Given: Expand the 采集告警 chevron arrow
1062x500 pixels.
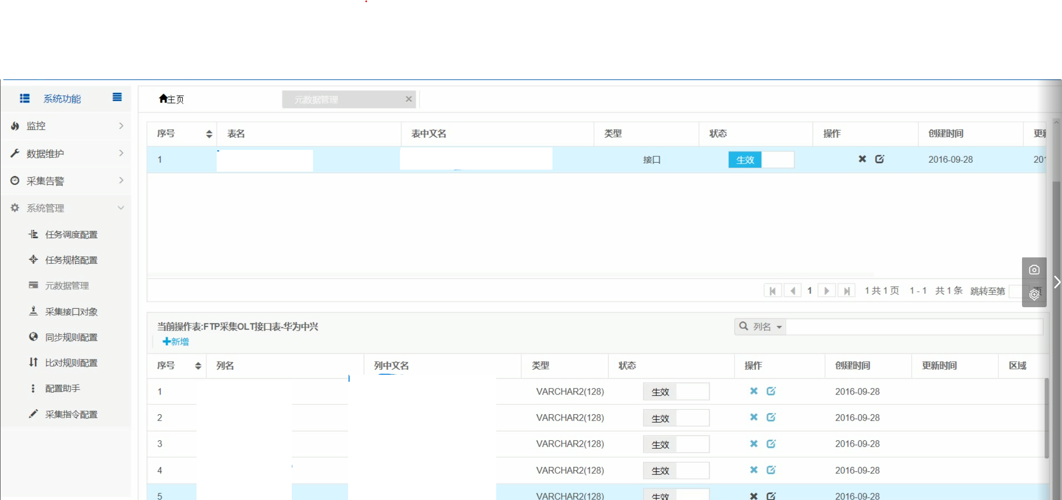Looking at the screenshot, I should click(121, 180).
